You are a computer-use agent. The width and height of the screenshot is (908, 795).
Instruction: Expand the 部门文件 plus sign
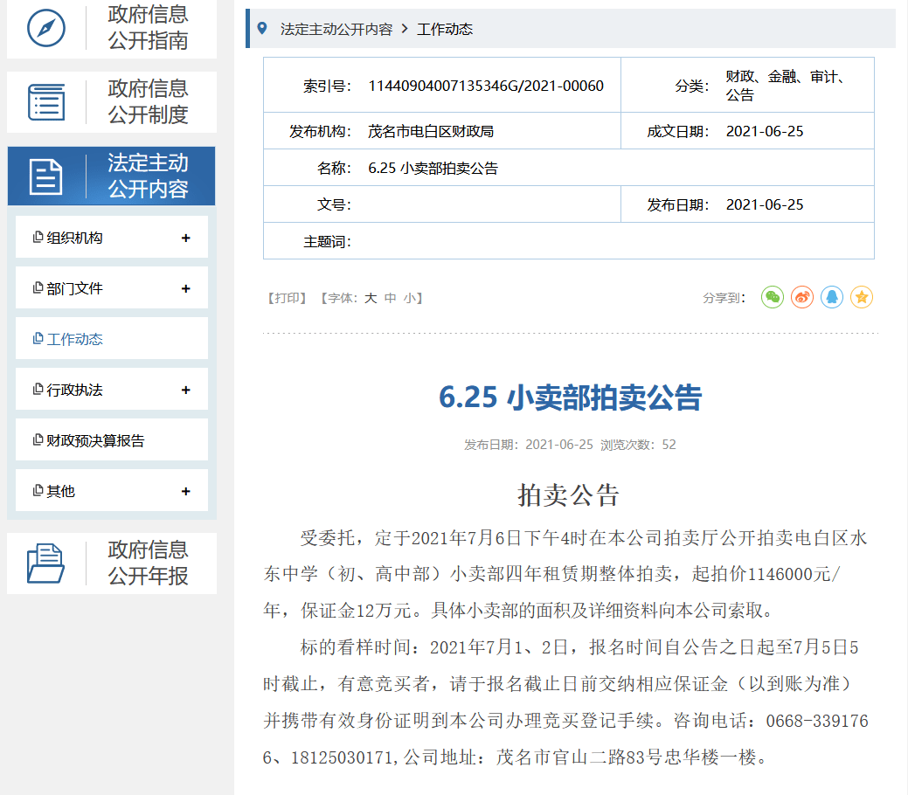click(186, 288)
